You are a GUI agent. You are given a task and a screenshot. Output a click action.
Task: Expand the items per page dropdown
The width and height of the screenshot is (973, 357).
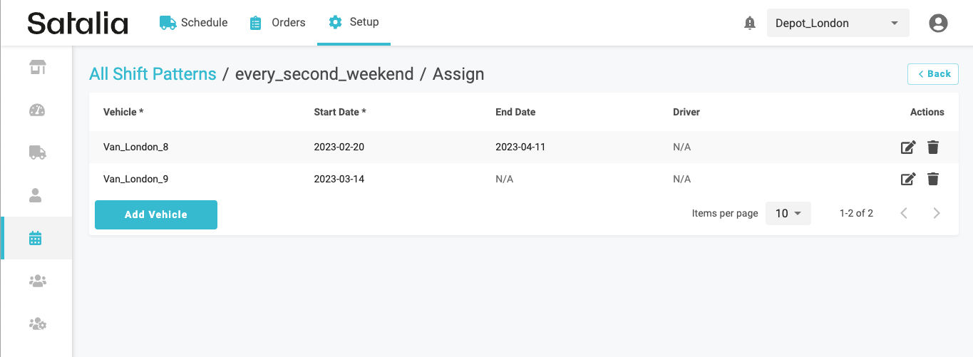point(788,214)
